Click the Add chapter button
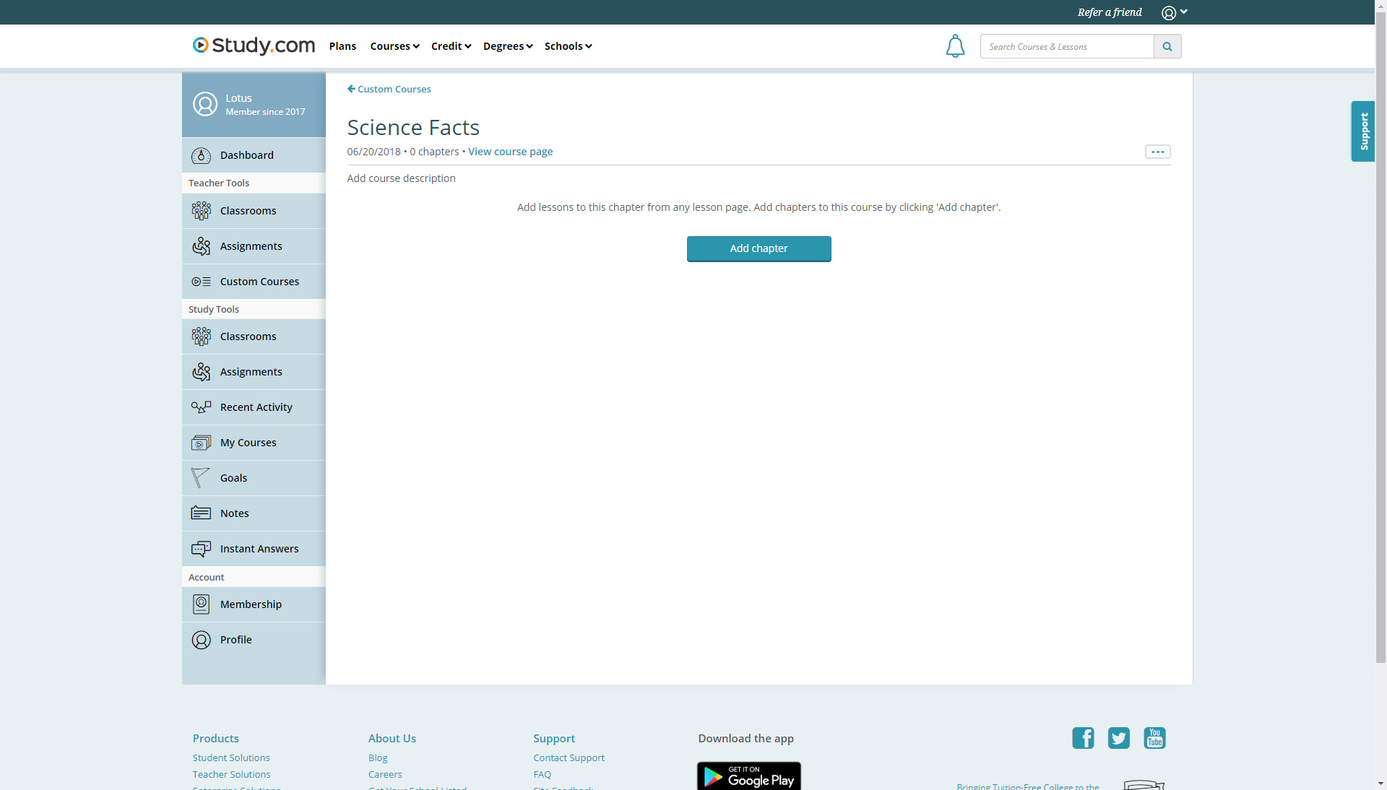 pos(759,248)
